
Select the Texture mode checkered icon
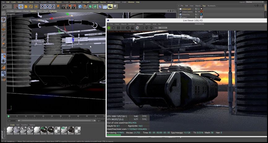pos(3,24)
